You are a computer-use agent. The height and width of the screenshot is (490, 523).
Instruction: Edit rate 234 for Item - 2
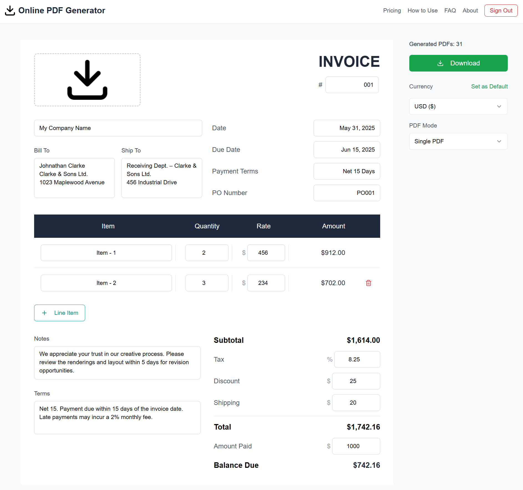[266, 283]
